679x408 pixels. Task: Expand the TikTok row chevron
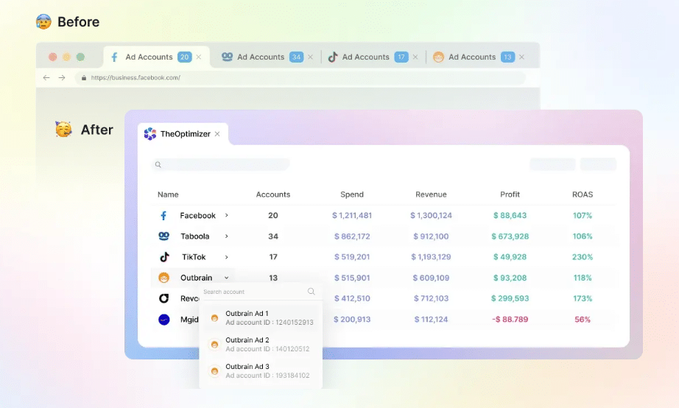click(227, 257)
